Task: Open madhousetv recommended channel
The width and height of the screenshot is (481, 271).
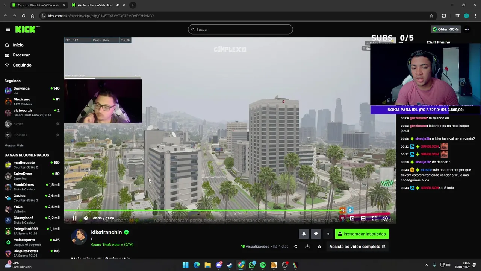Action: 32,165
